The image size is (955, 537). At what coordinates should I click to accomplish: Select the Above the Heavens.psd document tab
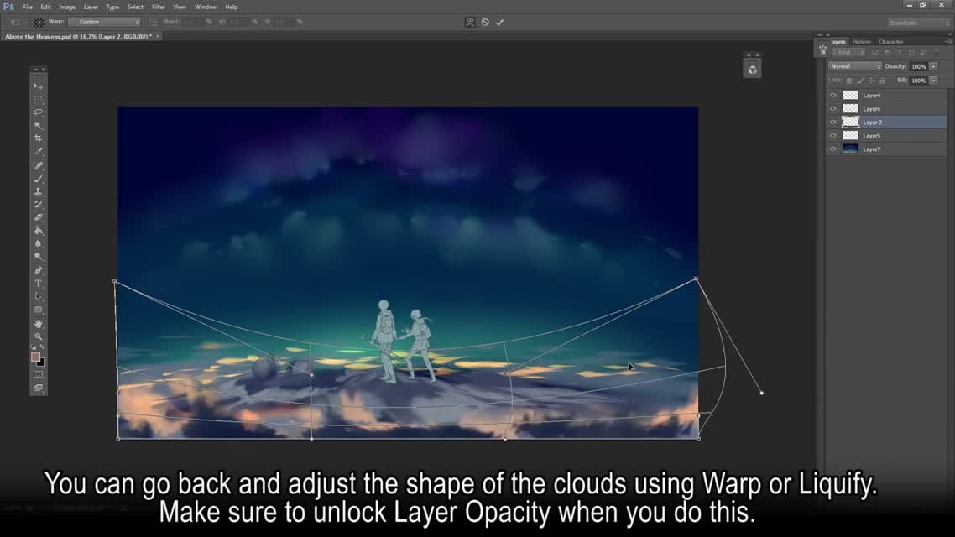(x=78, y=37)
